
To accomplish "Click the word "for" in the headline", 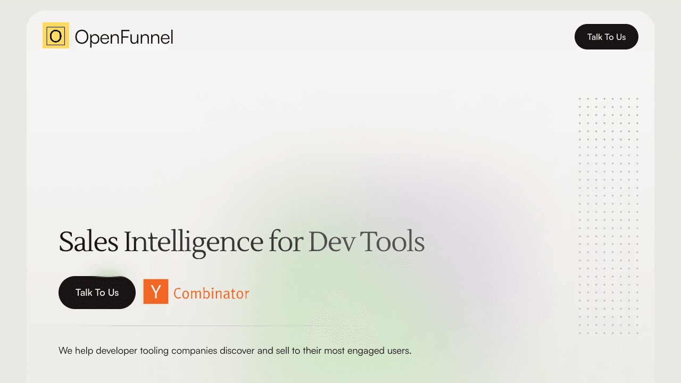I will coord(286,242).
